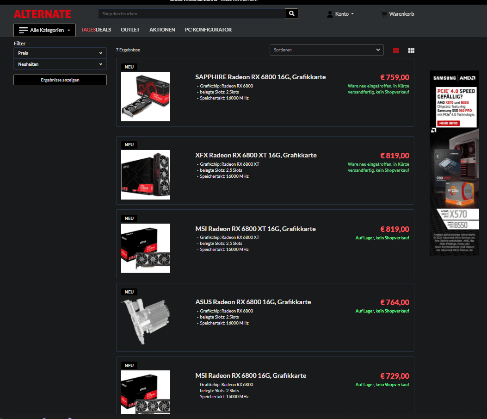The width and height of the screenshot is (487, 419).
Task: Switch to grid view icon
Action: click(411, 50)
